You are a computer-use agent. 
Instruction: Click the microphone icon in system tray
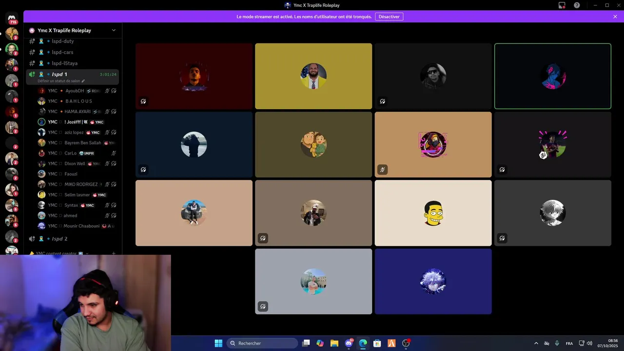click(557, 343)
